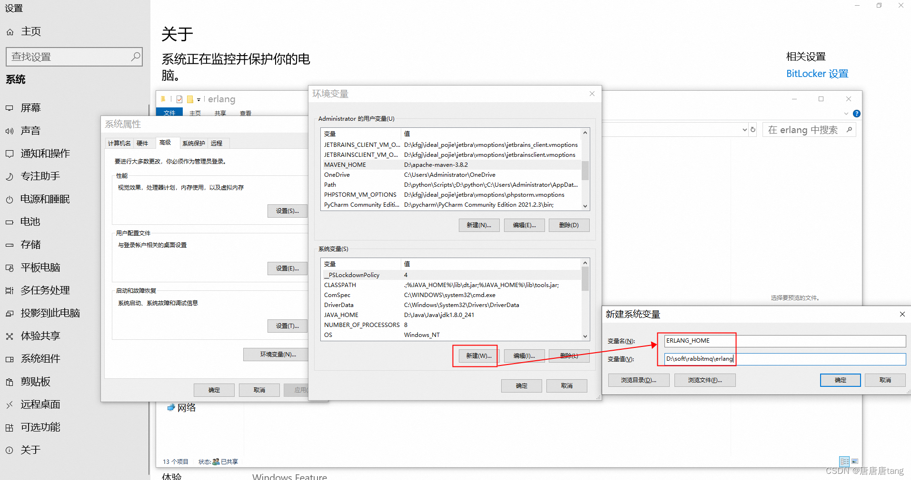The width and height of the screenshot is (911, 480).
Task: Click system variables scrollbar thumb
Action: point(585,279)
